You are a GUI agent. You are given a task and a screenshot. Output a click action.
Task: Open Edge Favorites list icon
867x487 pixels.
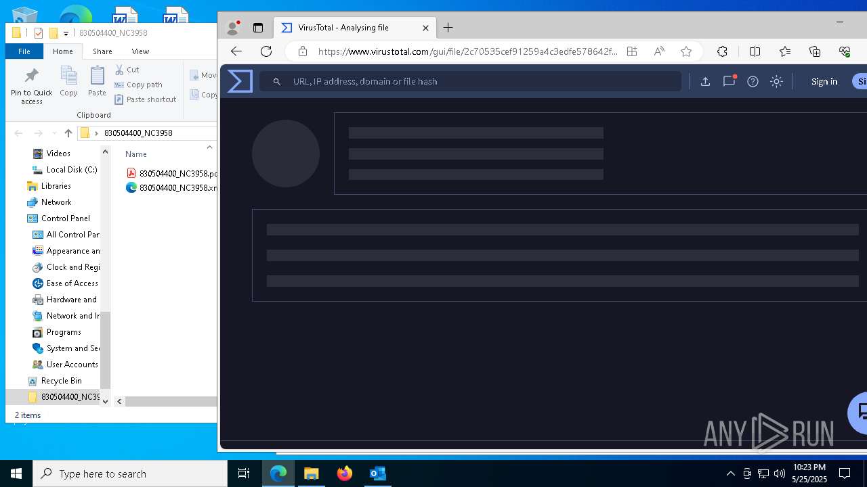click(x=785, y=51)
